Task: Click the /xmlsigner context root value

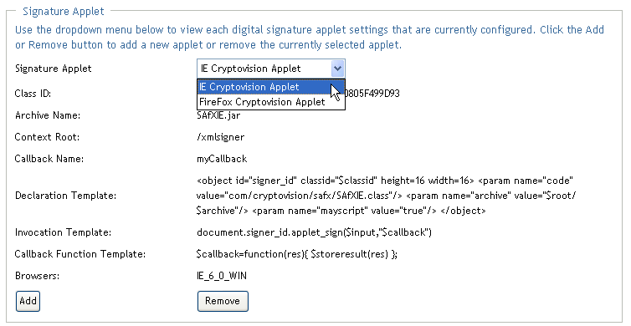Action: coord(220,137)
